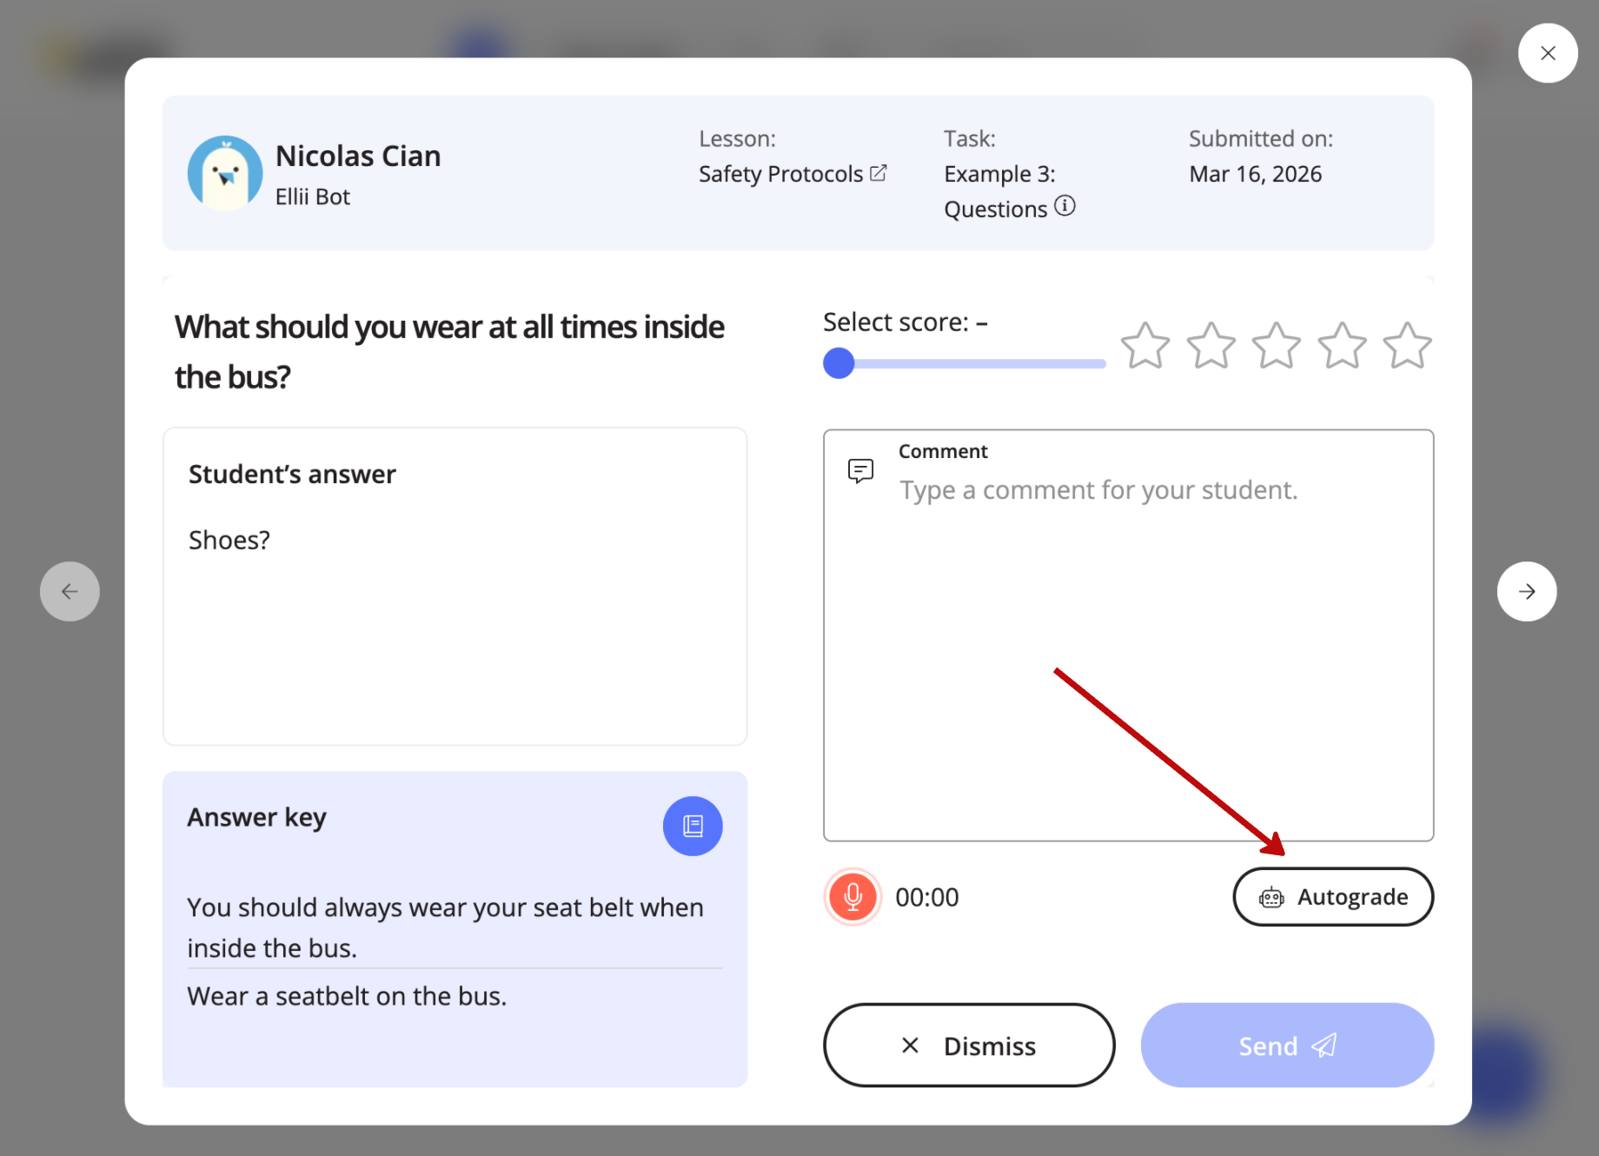Open the answer key book icon
Image resolution: width=1599 pixels, height=1156 pixels.
[693, 826]
